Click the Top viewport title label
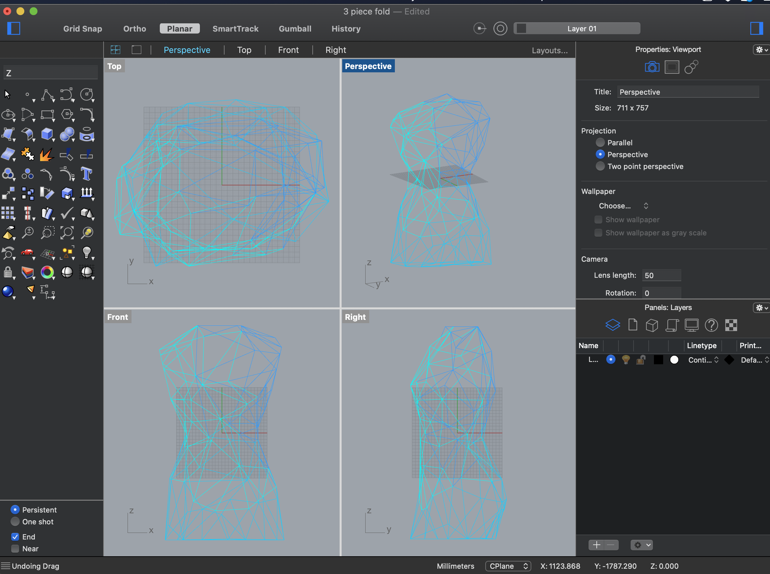The height and width of the screenshot is (574, 770). coord(114,66)
